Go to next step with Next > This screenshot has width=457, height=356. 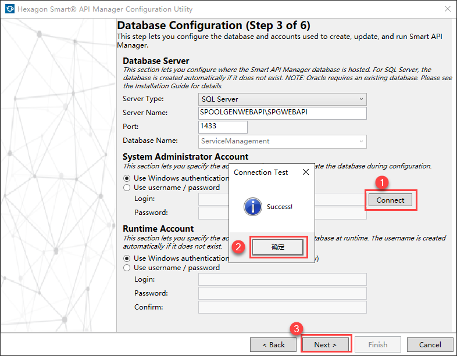325,344
